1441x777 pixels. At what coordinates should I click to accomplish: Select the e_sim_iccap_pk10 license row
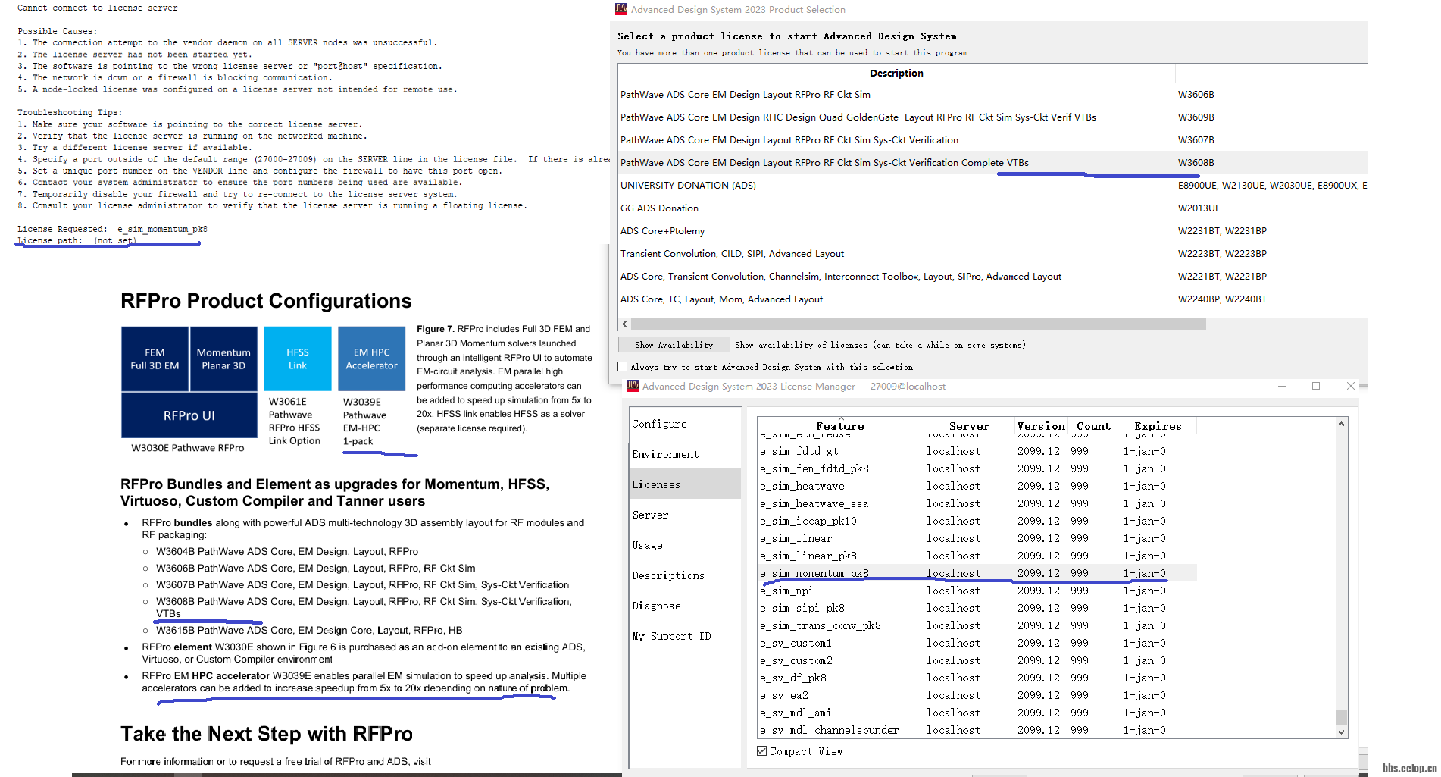977,521
